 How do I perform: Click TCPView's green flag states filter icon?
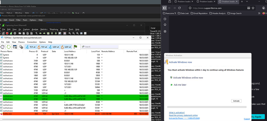75,47
